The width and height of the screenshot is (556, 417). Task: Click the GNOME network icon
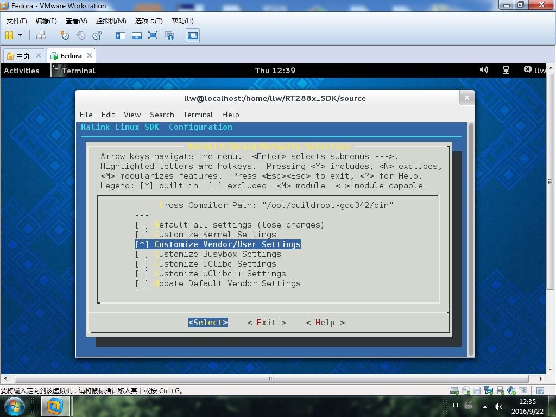[x=506, y=70]
